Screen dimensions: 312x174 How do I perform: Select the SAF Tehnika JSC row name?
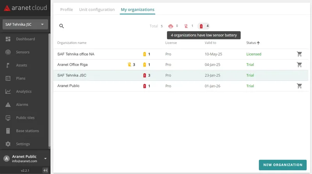pyautogui.click(x=72, y=75)
